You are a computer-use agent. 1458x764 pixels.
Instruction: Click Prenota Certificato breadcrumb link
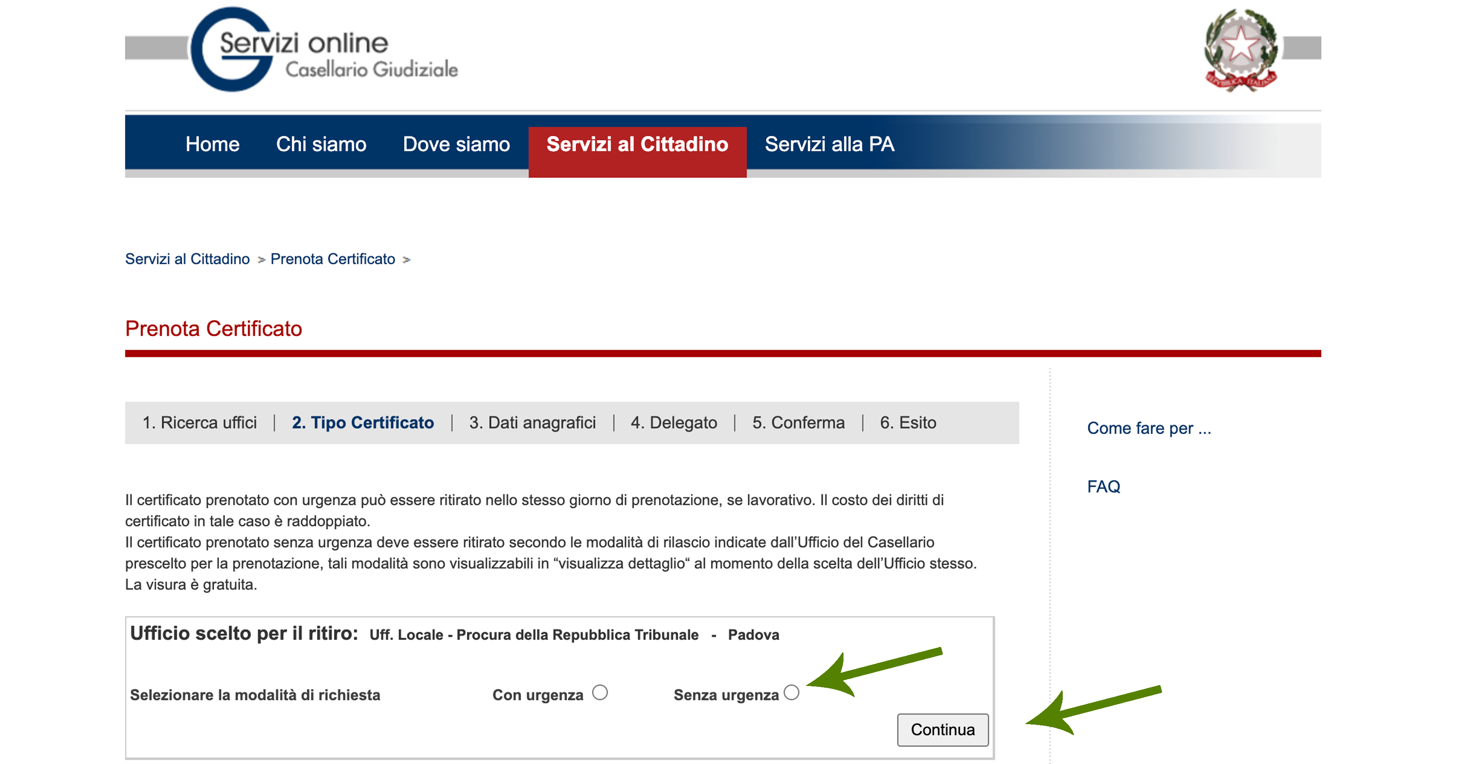(x=332, y=259)
